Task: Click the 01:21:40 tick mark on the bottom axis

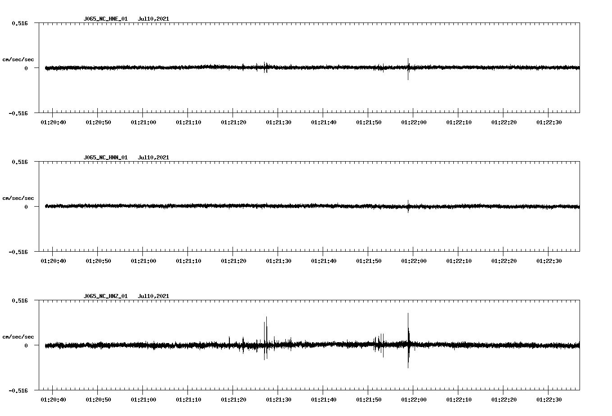Action: [323, 392]
